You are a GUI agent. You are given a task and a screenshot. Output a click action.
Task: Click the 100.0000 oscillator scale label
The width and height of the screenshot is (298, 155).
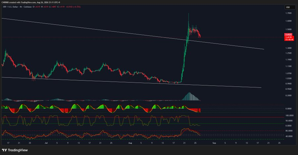289,115
